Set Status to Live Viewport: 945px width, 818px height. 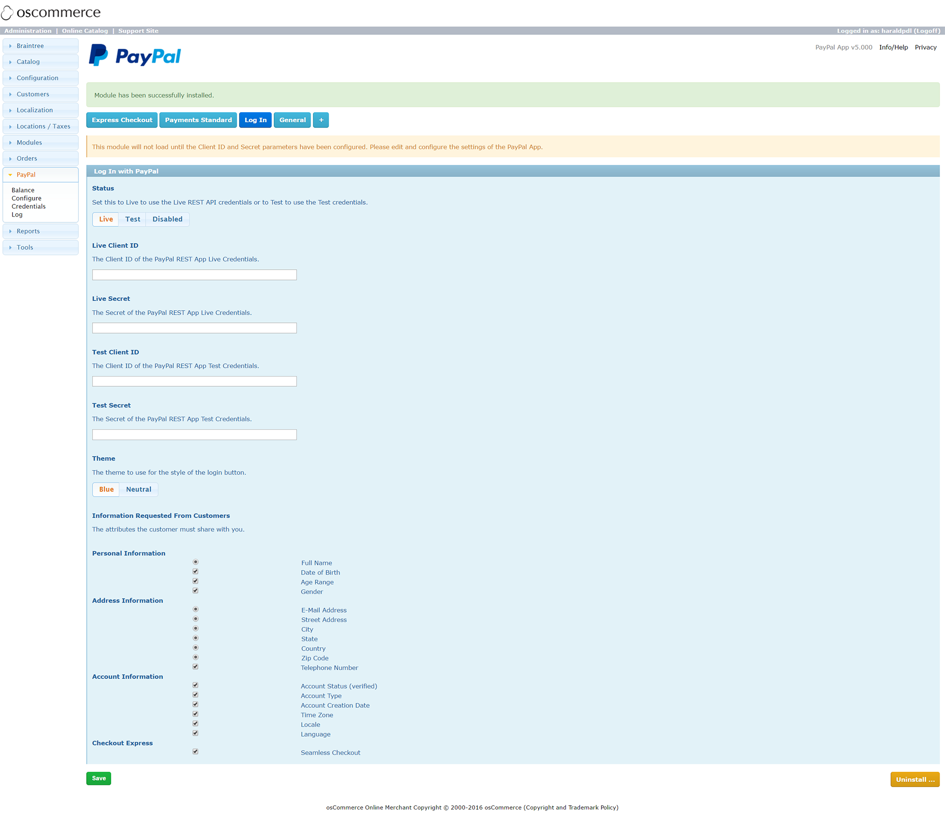(106, 220)
